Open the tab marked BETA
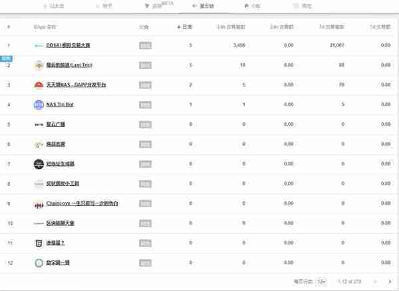The height and width of the screenshot is (291, 399). click(159, 5)
